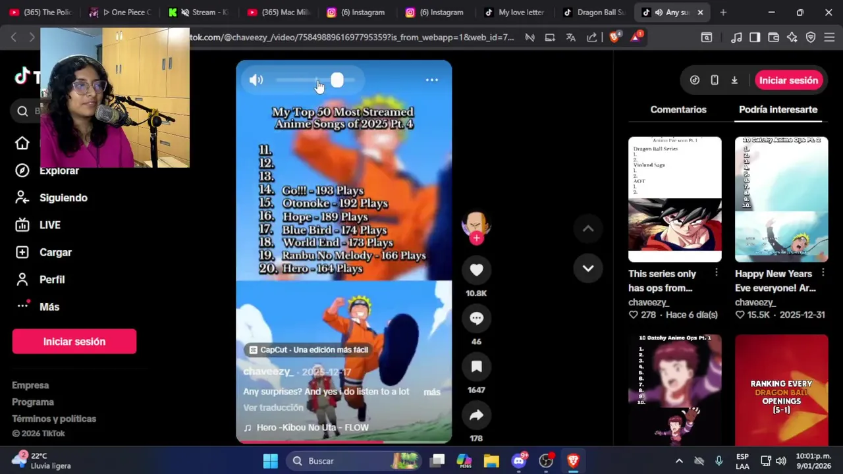Click the Brave Rewards triangle icon
Screen dimensions: 843x474
point(636,38)
